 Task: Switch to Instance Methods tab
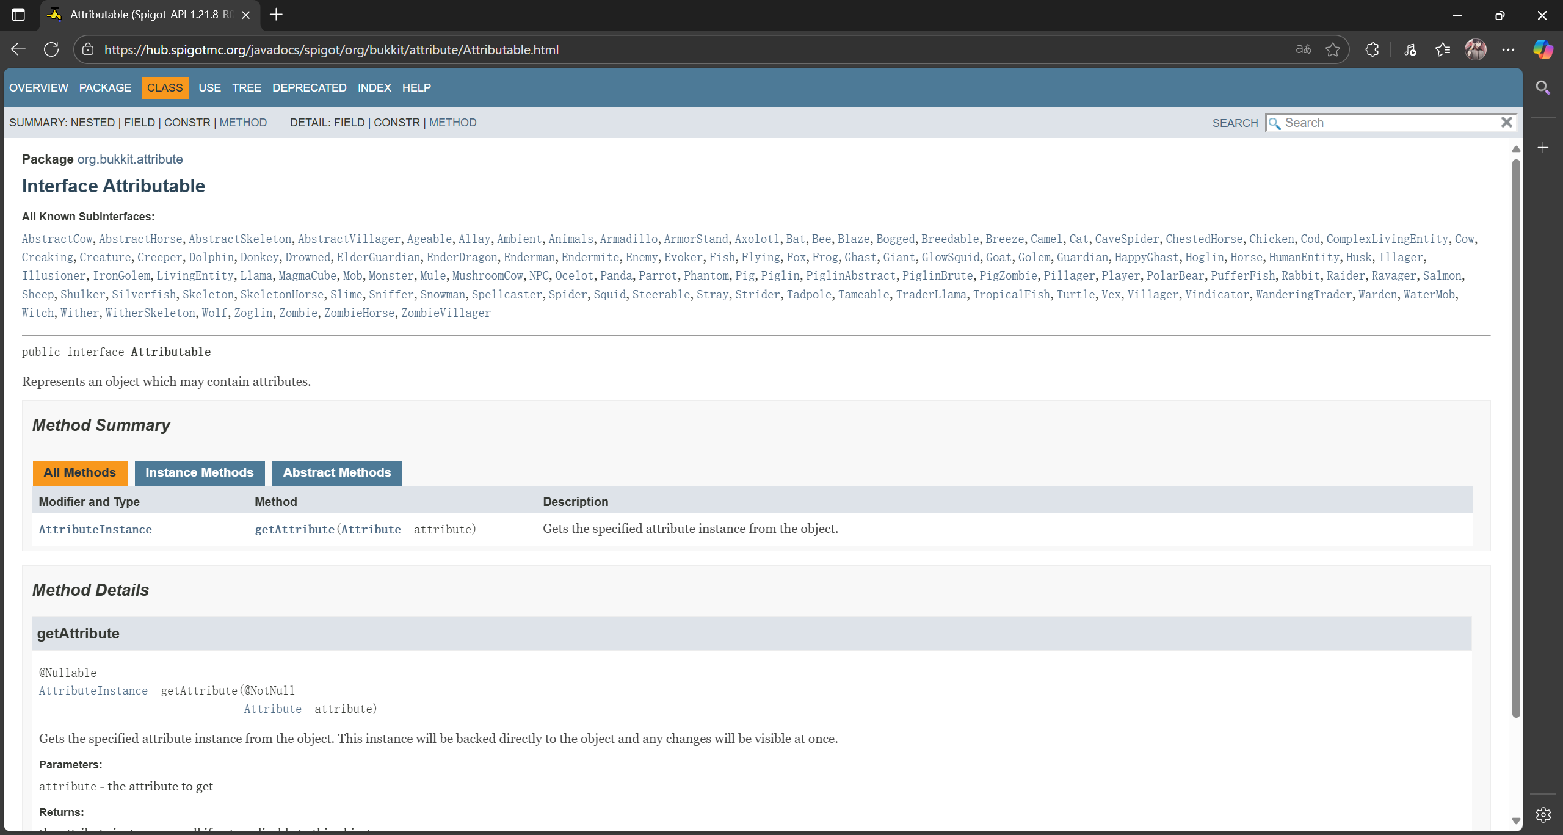click(x=199, y=472)
